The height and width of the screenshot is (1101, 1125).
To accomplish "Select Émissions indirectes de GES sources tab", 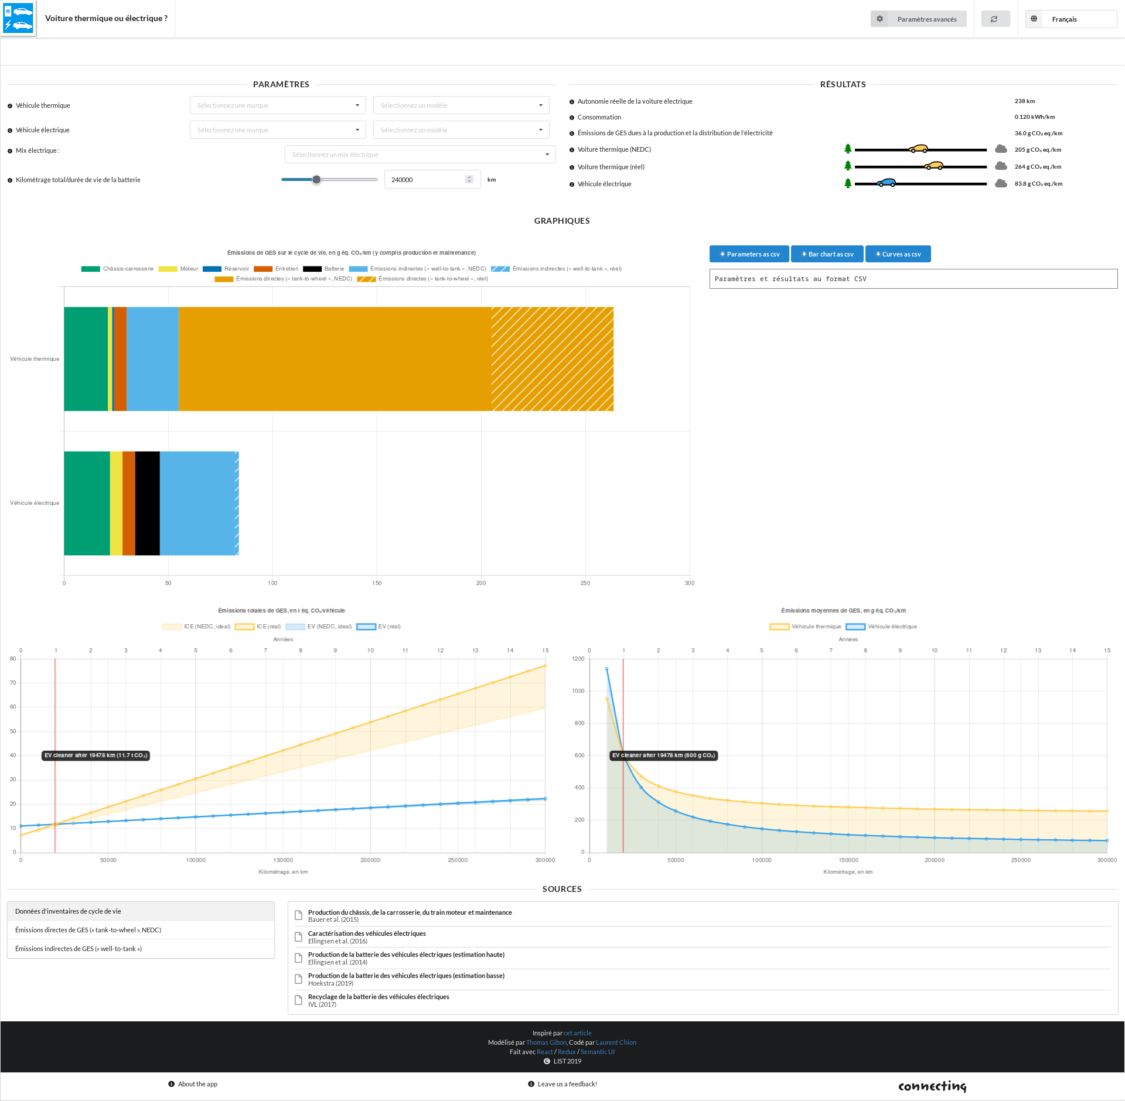I will 79,949.
